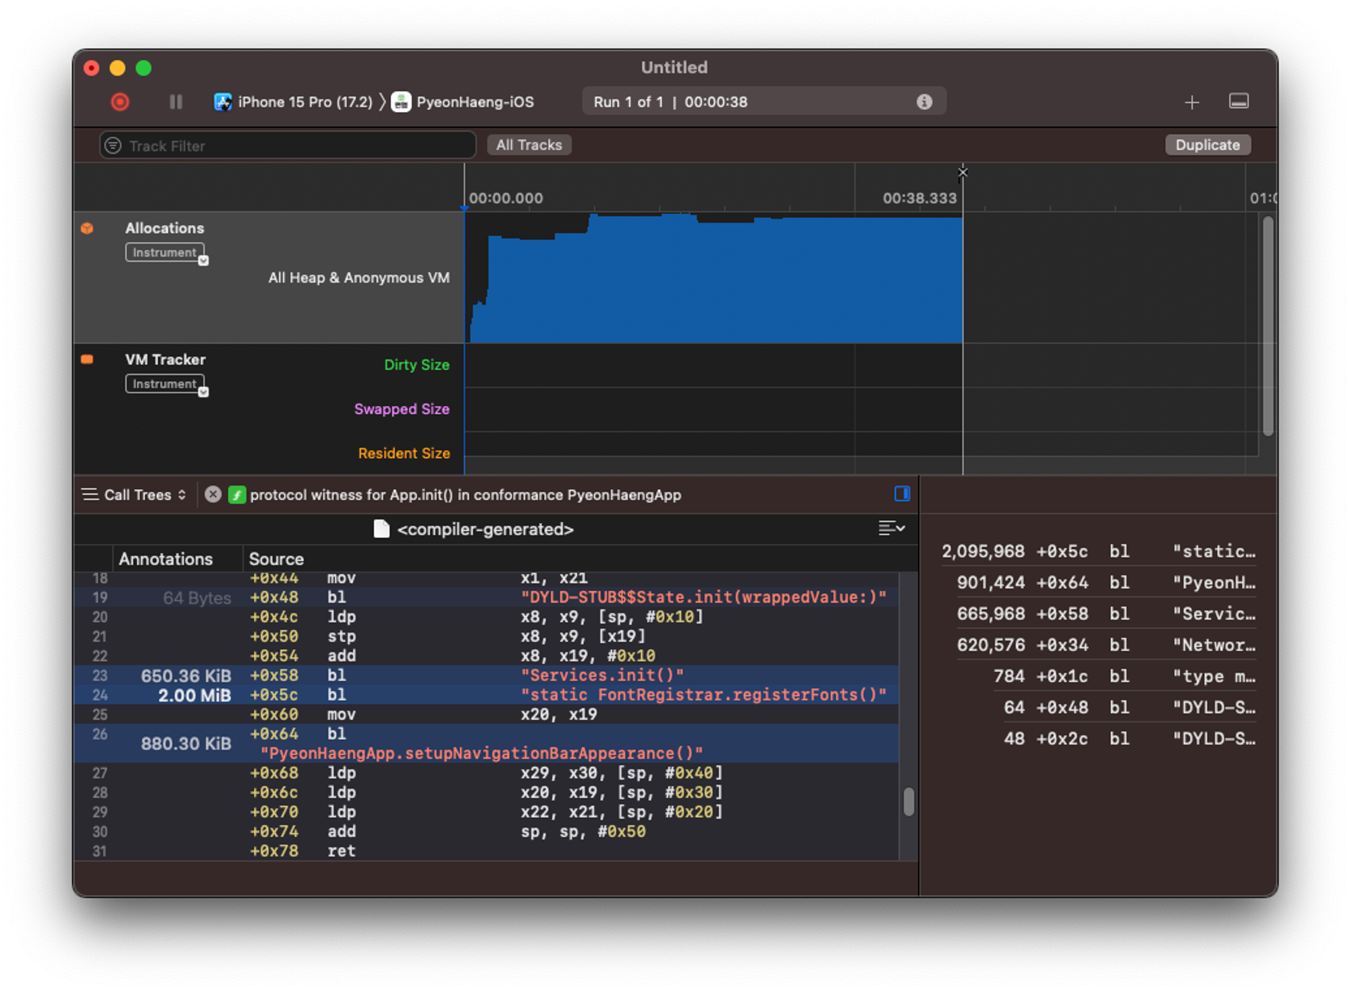Screen dimensions: 1350x993
Task: Click the compiler-generated file icon
Action: [381, 529]
